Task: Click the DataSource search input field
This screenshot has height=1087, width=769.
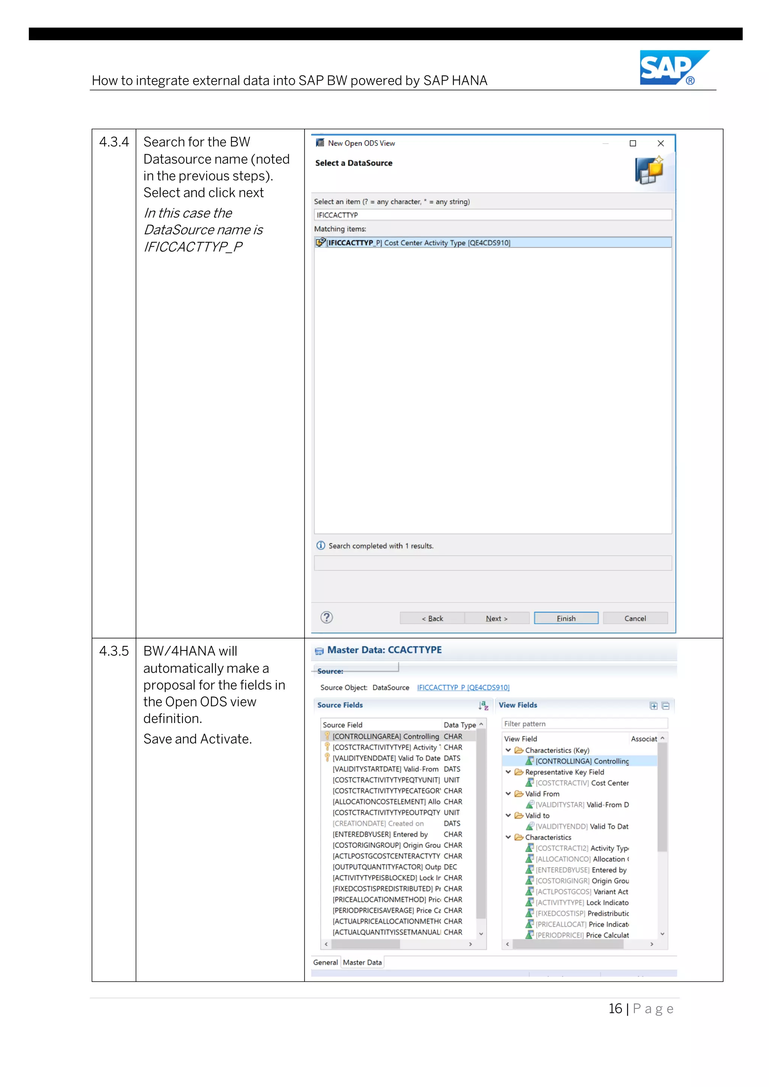Action: point(493,215)
